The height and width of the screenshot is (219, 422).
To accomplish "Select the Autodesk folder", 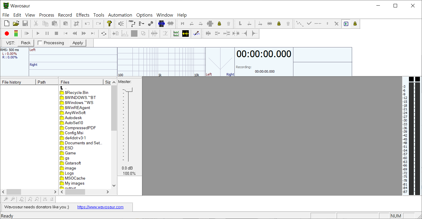I will click(x=71, y=118).
